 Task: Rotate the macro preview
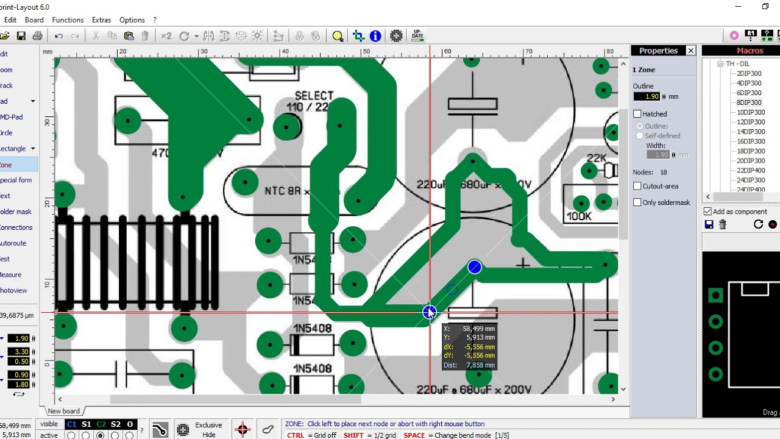click(758, 224)
